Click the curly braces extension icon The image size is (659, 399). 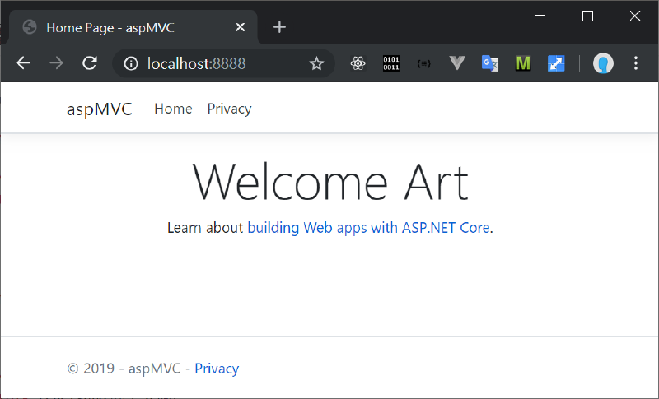[424, 63]
